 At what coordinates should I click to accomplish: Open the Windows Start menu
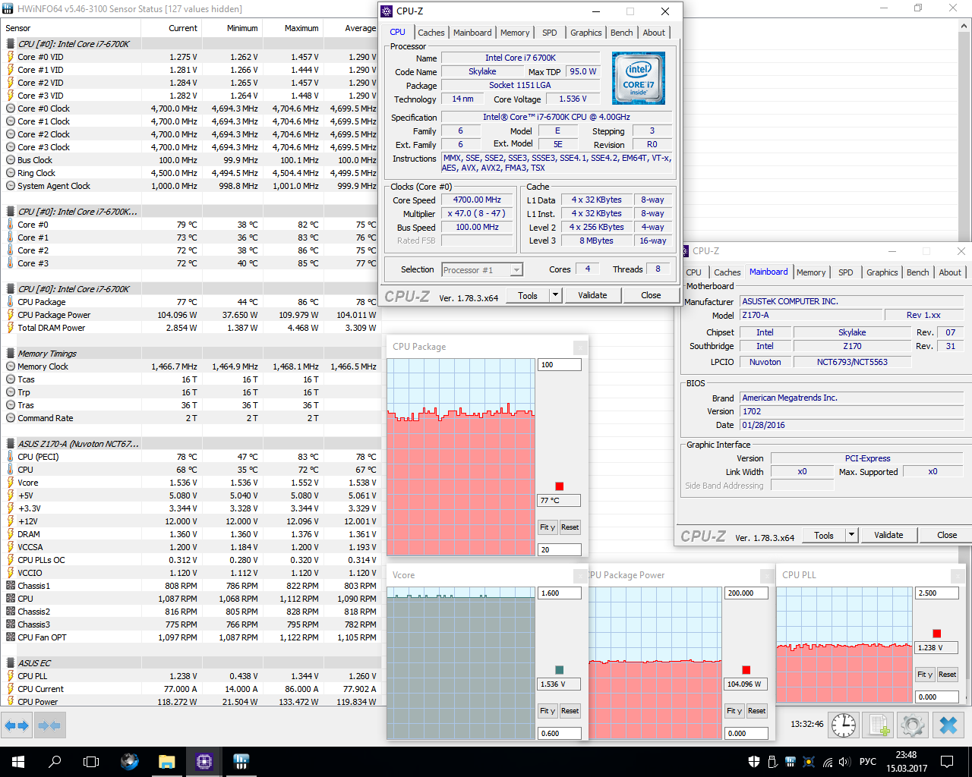18,762
